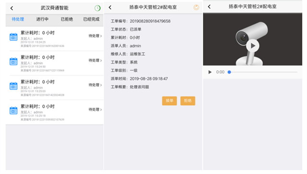Click the 工单状态：已派单 row

(126, 29)
